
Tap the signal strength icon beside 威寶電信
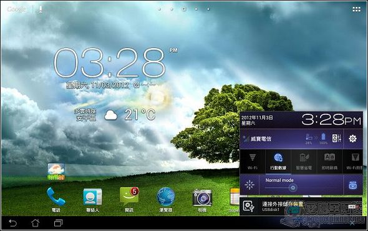click(x=246, y=139)
